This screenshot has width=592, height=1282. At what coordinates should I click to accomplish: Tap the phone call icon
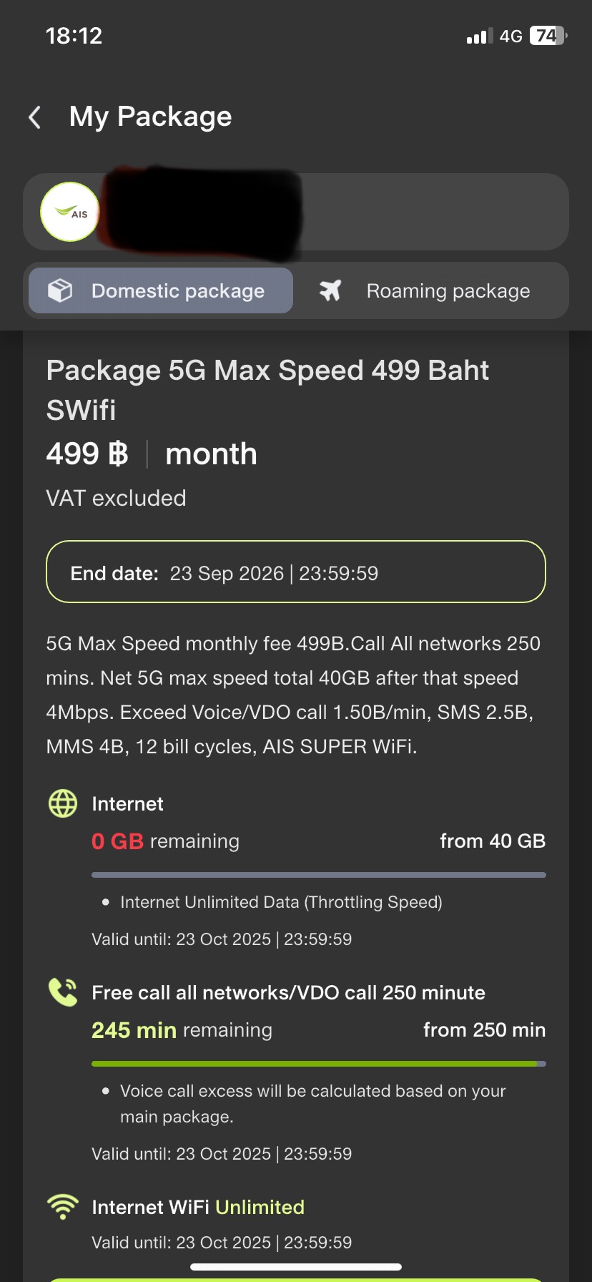coord(63,992)
